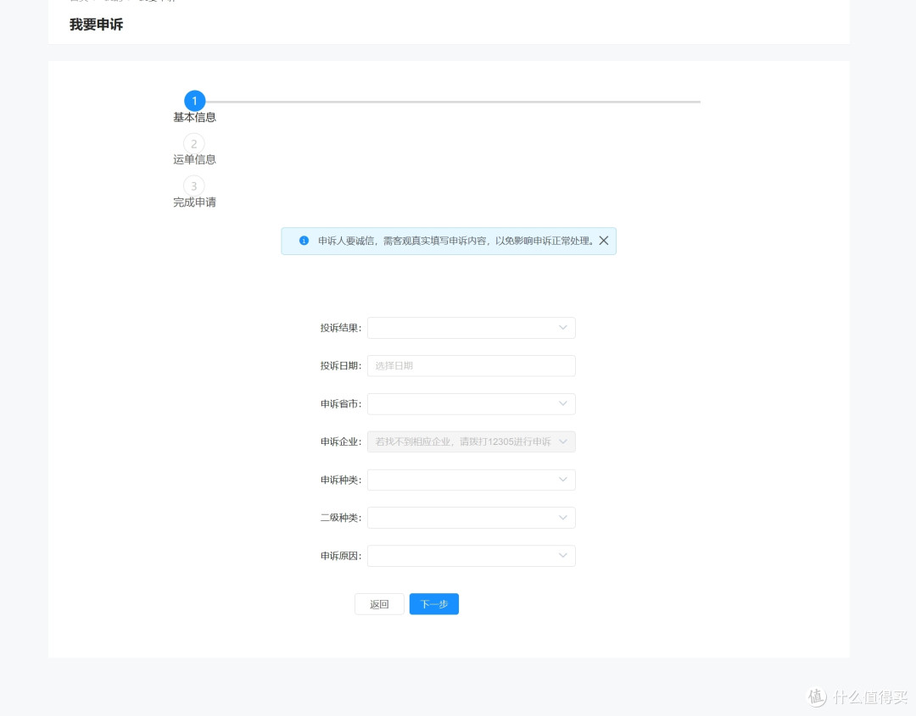Image resolution: width=916 pixels, height=716 pixels.
Task: Click the step 1 circle icon
Action: point(194,102)
